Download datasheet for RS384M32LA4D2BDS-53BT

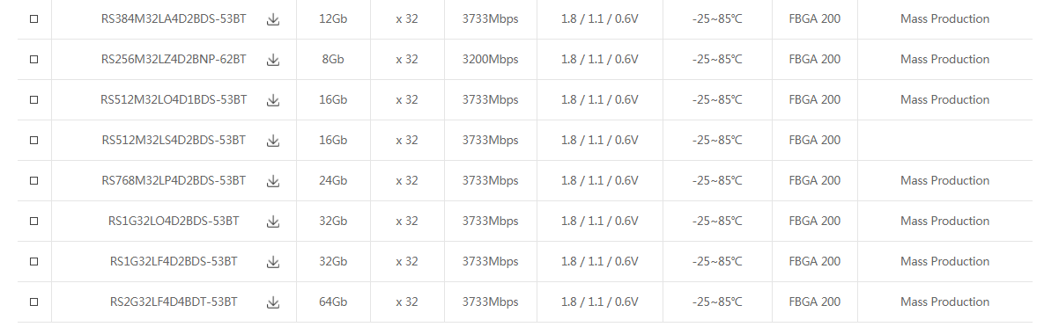click(273, 19)
